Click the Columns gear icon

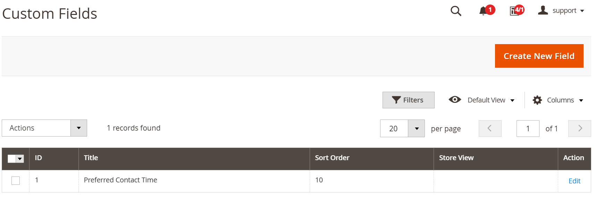[537, 100]
